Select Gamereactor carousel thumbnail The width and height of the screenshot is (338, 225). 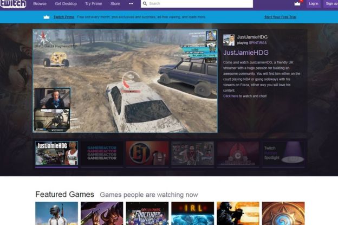[x=102, y=153]
